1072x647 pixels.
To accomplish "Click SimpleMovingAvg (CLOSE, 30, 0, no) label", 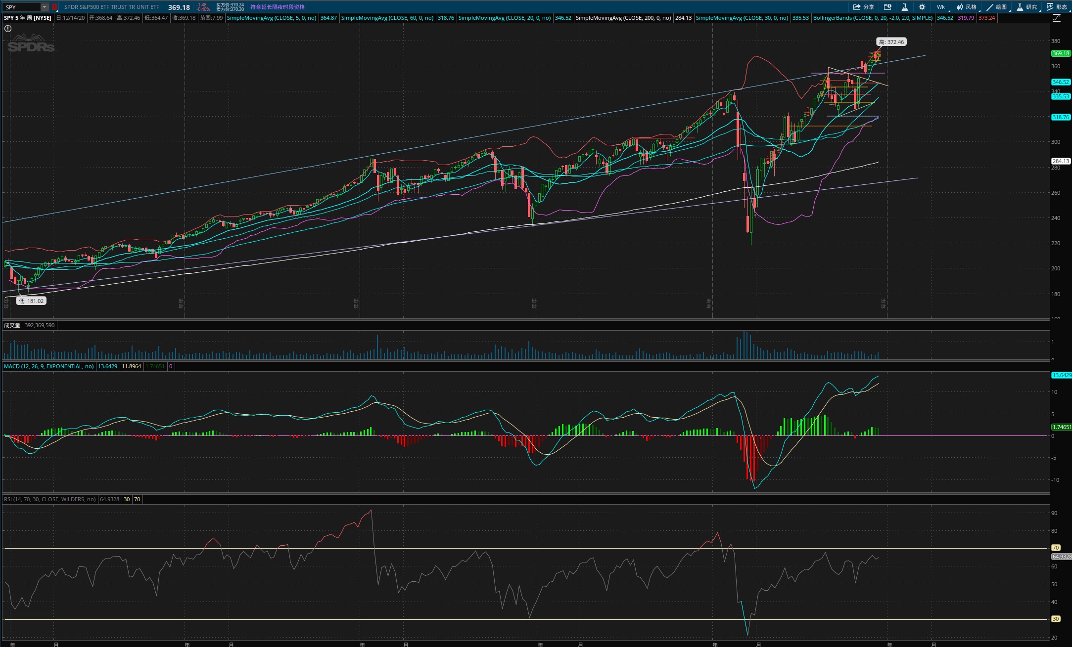I will pos(742,18).
